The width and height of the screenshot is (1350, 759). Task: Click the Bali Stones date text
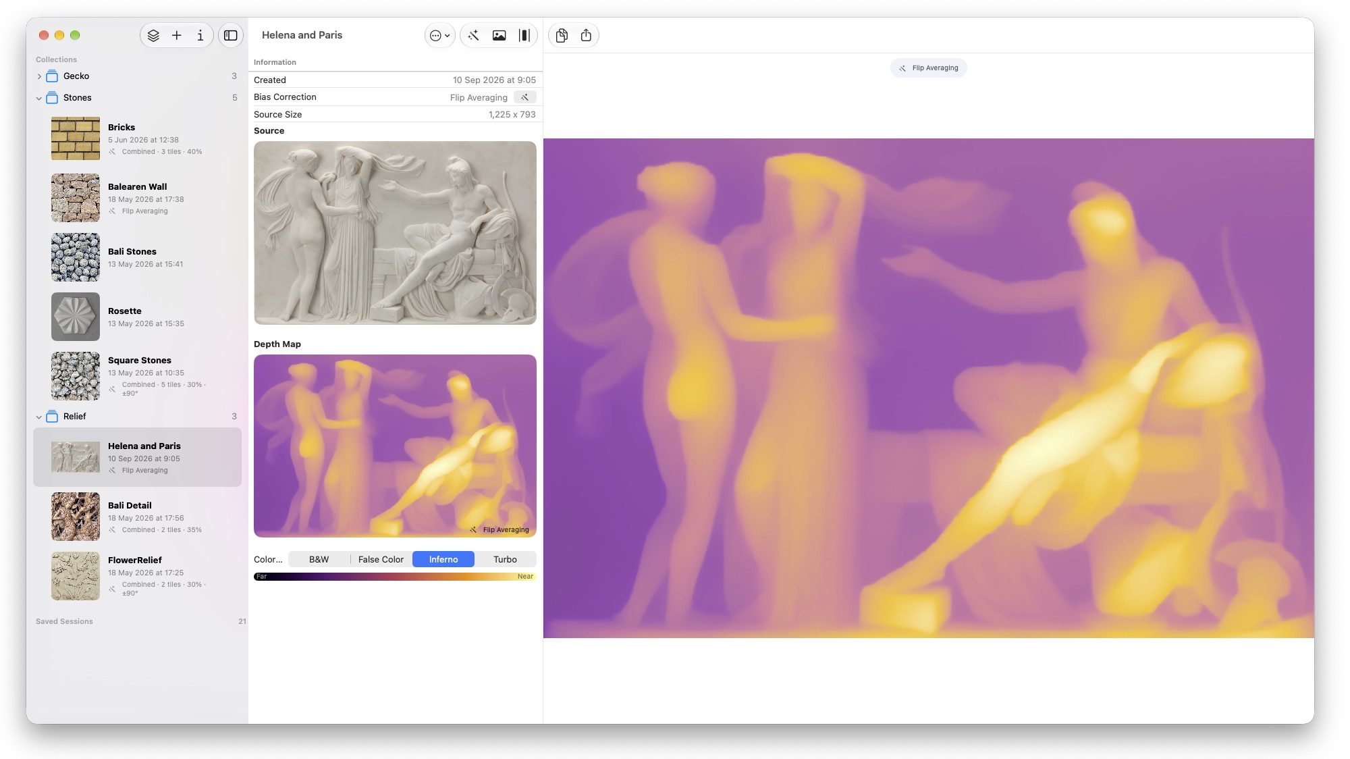coord(145,265)
